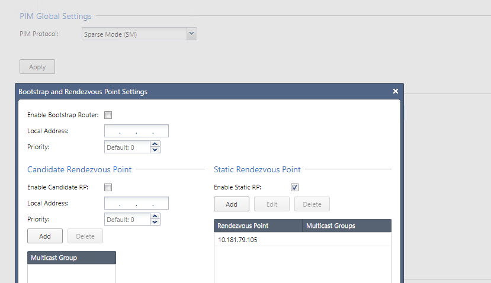Viewport: 491px width, 283px height.
Task: Uncheck the Enable Static RP checkbox
Action: click(x=294, y=188)
